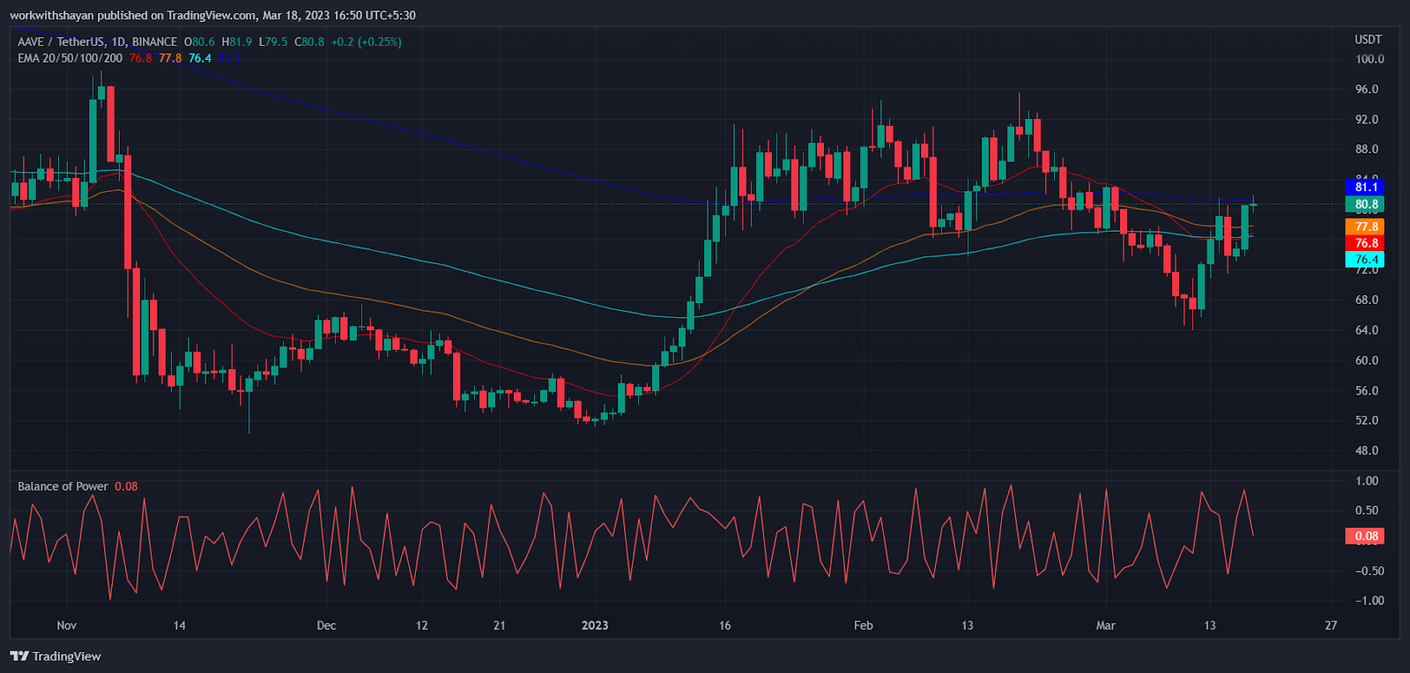
Task: Click the +0.2 (+0.25%) change value
Action: tap(367, 41)
